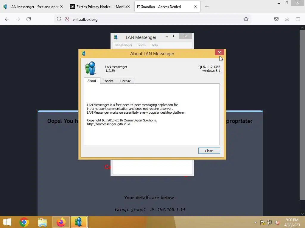Click LAN Messenger taskbar icon

coord(78,222)
